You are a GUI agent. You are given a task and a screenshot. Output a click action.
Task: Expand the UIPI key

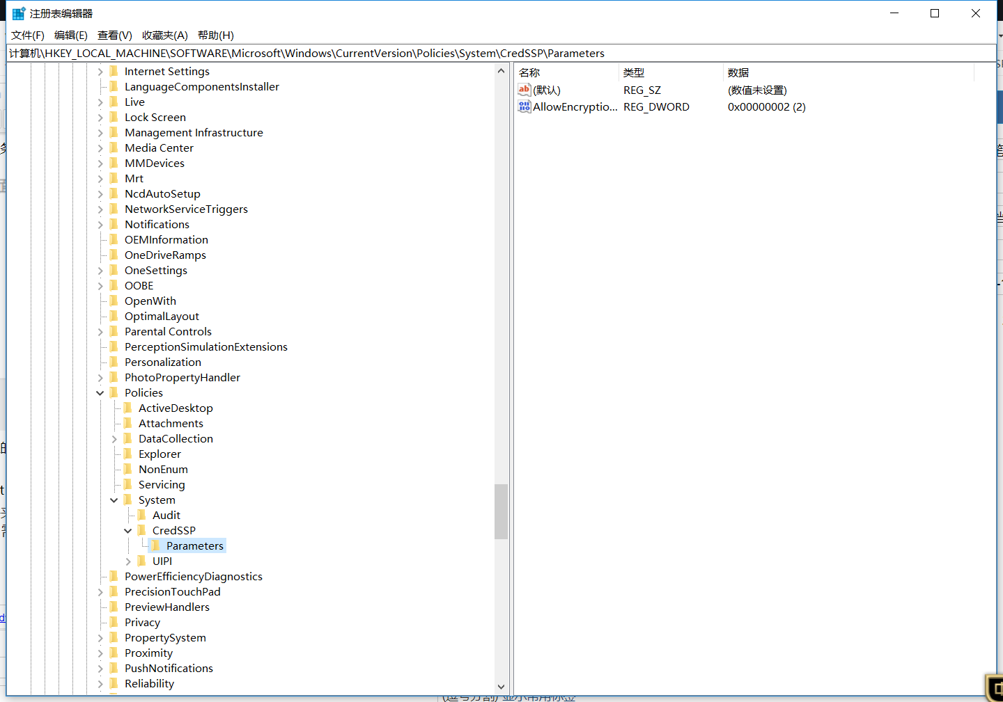[x=128, y=561]
